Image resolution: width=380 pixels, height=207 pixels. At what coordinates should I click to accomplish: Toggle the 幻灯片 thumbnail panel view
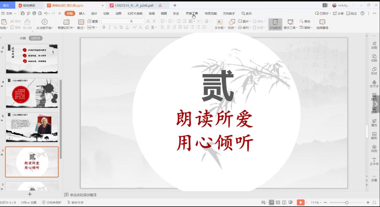point(36,38)
